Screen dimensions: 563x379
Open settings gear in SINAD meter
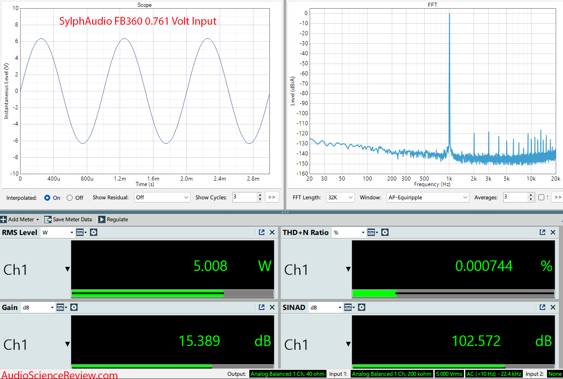(362, 307)
